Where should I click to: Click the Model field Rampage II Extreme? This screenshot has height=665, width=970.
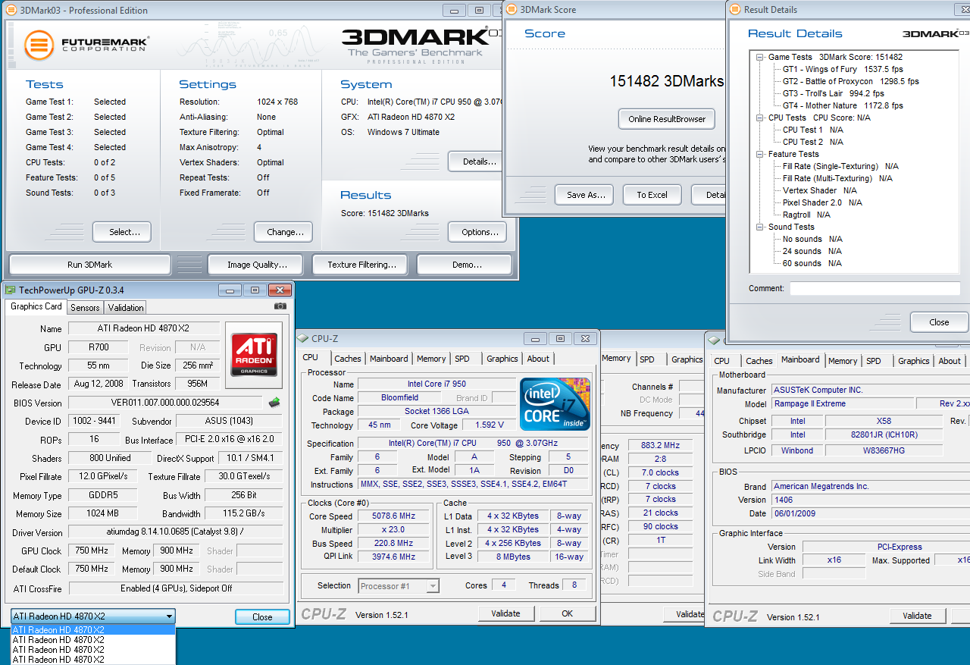tap(843, 403)
